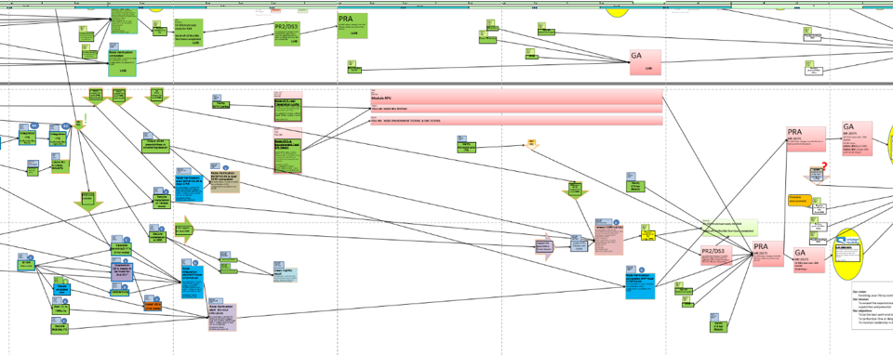Screen dimensions: 893x355
Task: Select the purple Support arrow shape
Action: (544, 246)
